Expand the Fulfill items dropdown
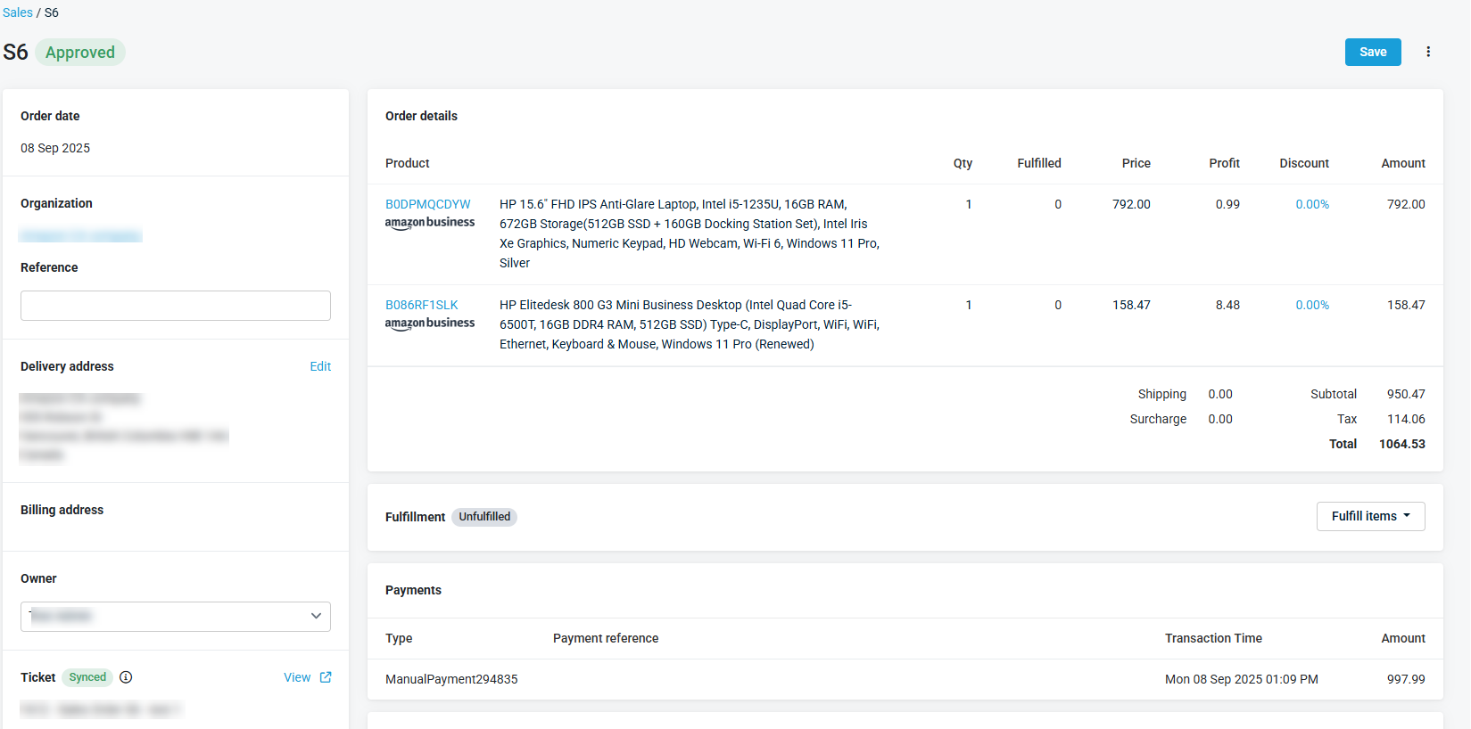Screen dimensions: 1471x729 pos(1370,516)
